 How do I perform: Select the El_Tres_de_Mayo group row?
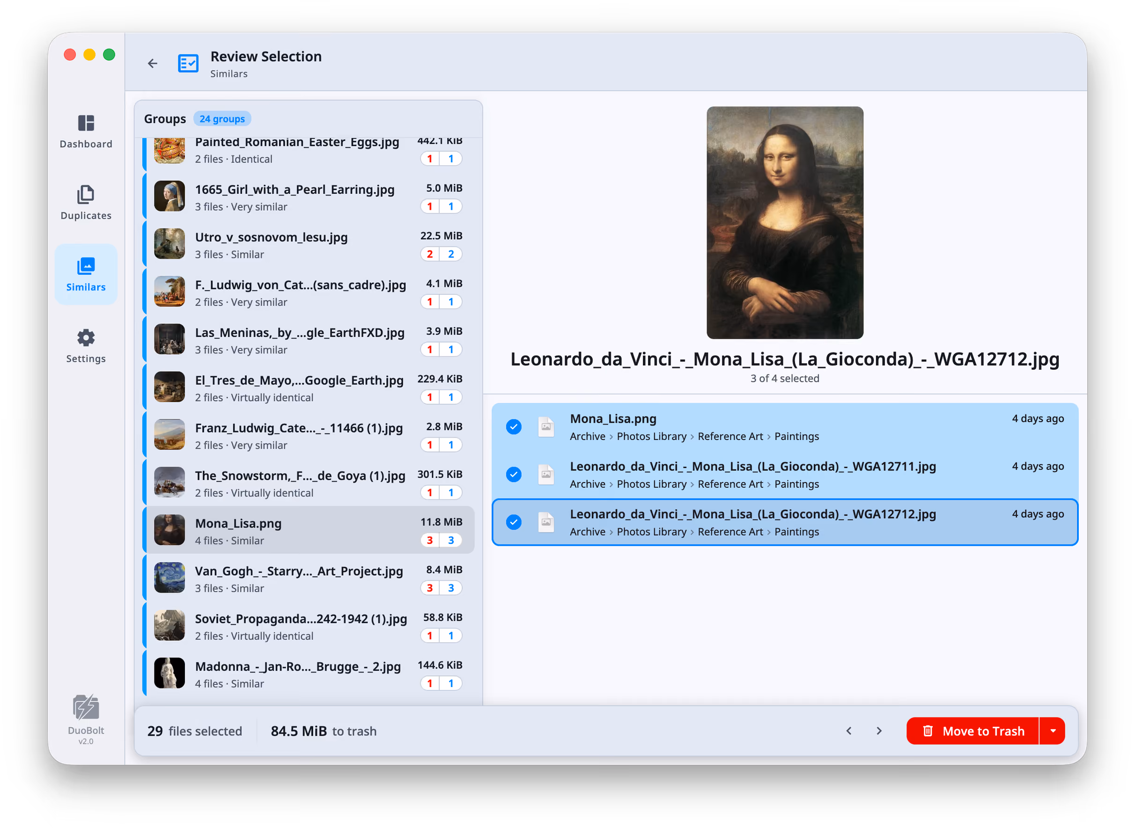coord(308,388)
